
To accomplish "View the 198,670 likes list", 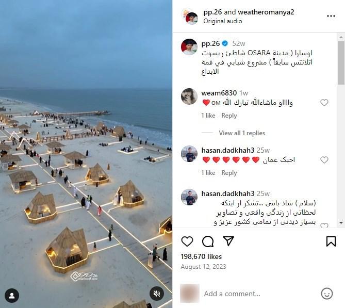I will [x=201, y=256].
